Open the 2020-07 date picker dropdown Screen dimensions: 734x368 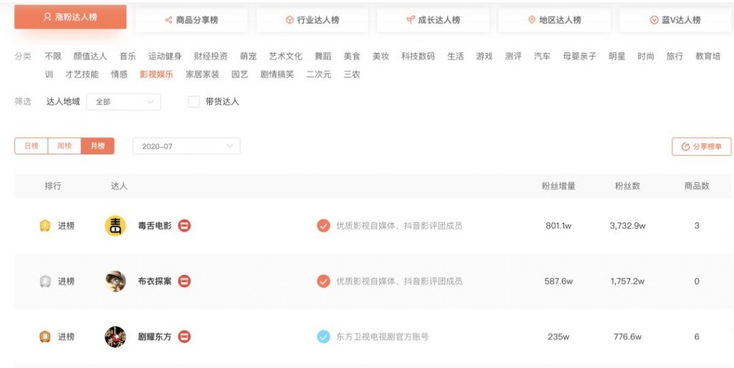click(x=186, y=146)
